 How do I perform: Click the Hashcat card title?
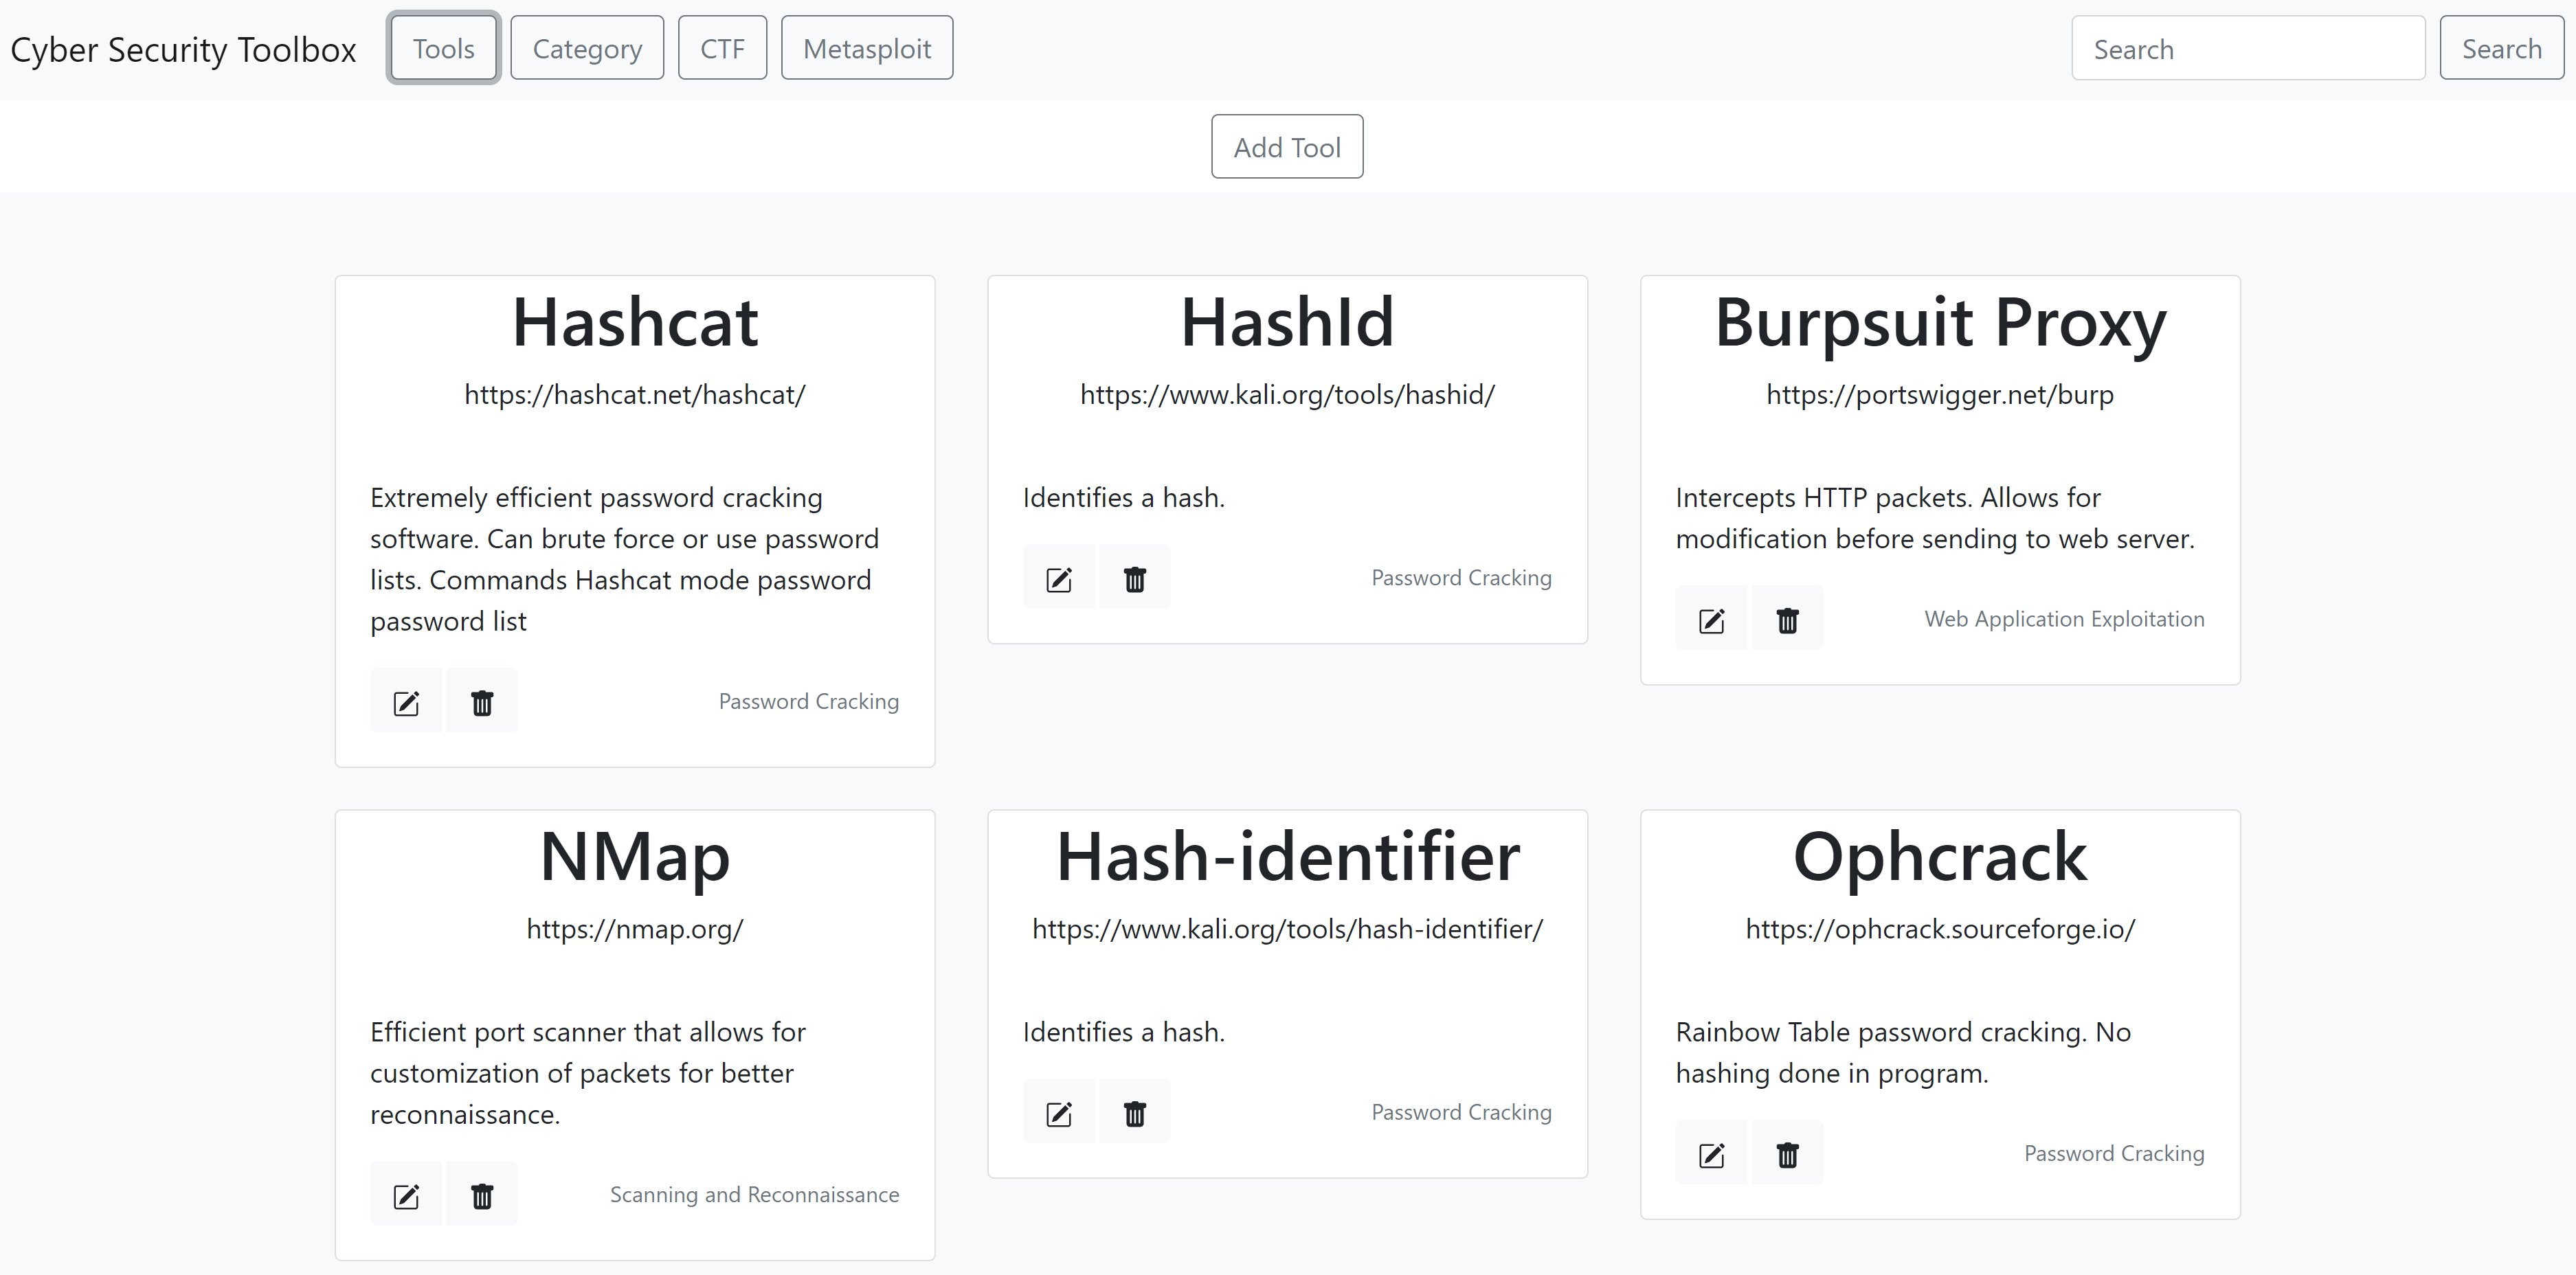[635, 323]
